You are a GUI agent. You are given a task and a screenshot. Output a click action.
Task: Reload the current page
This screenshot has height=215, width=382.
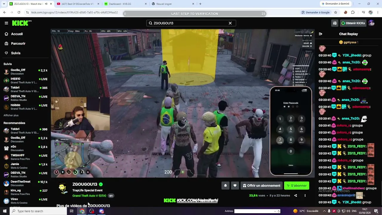pyautogui.click(x=19, y=12)
